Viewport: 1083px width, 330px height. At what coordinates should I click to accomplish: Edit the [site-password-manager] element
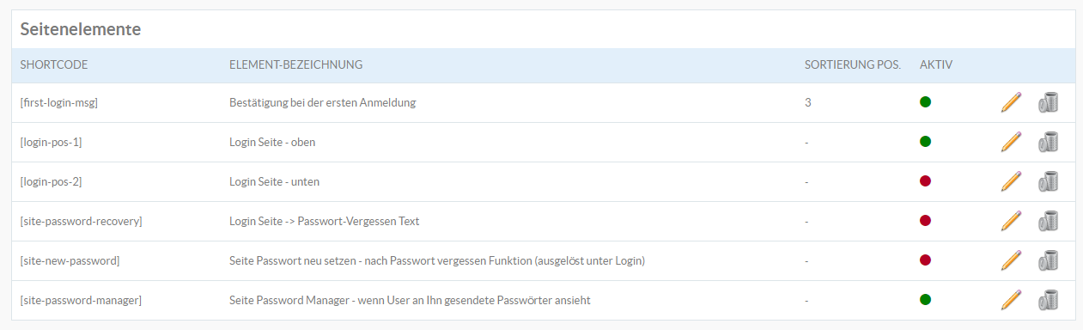[1012, 300]
